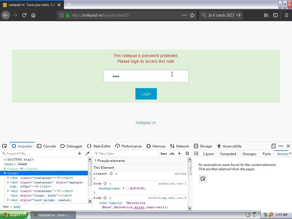The image size is (292, 219).
Task: Click the blue Login button
Action: [x=146, y=94]
